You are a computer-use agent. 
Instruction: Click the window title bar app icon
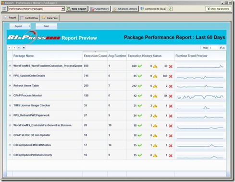(2, 3)
